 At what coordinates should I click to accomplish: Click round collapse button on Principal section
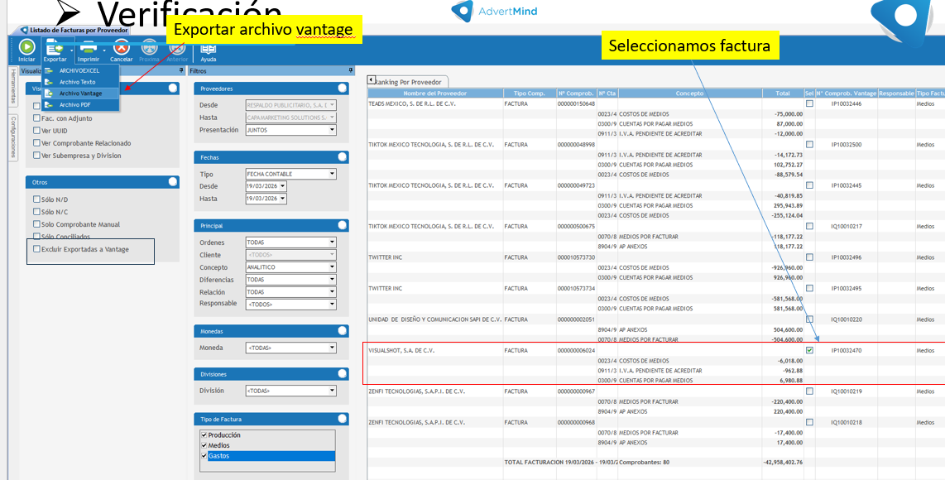click(343, 226)
